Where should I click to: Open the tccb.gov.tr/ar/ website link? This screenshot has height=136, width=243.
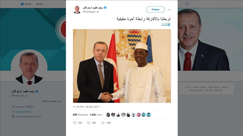point(23,112)
